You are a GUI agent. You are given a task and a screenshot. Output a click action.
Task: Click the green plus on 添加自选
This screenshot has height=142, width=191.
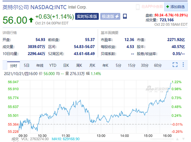tap(168, 7)
